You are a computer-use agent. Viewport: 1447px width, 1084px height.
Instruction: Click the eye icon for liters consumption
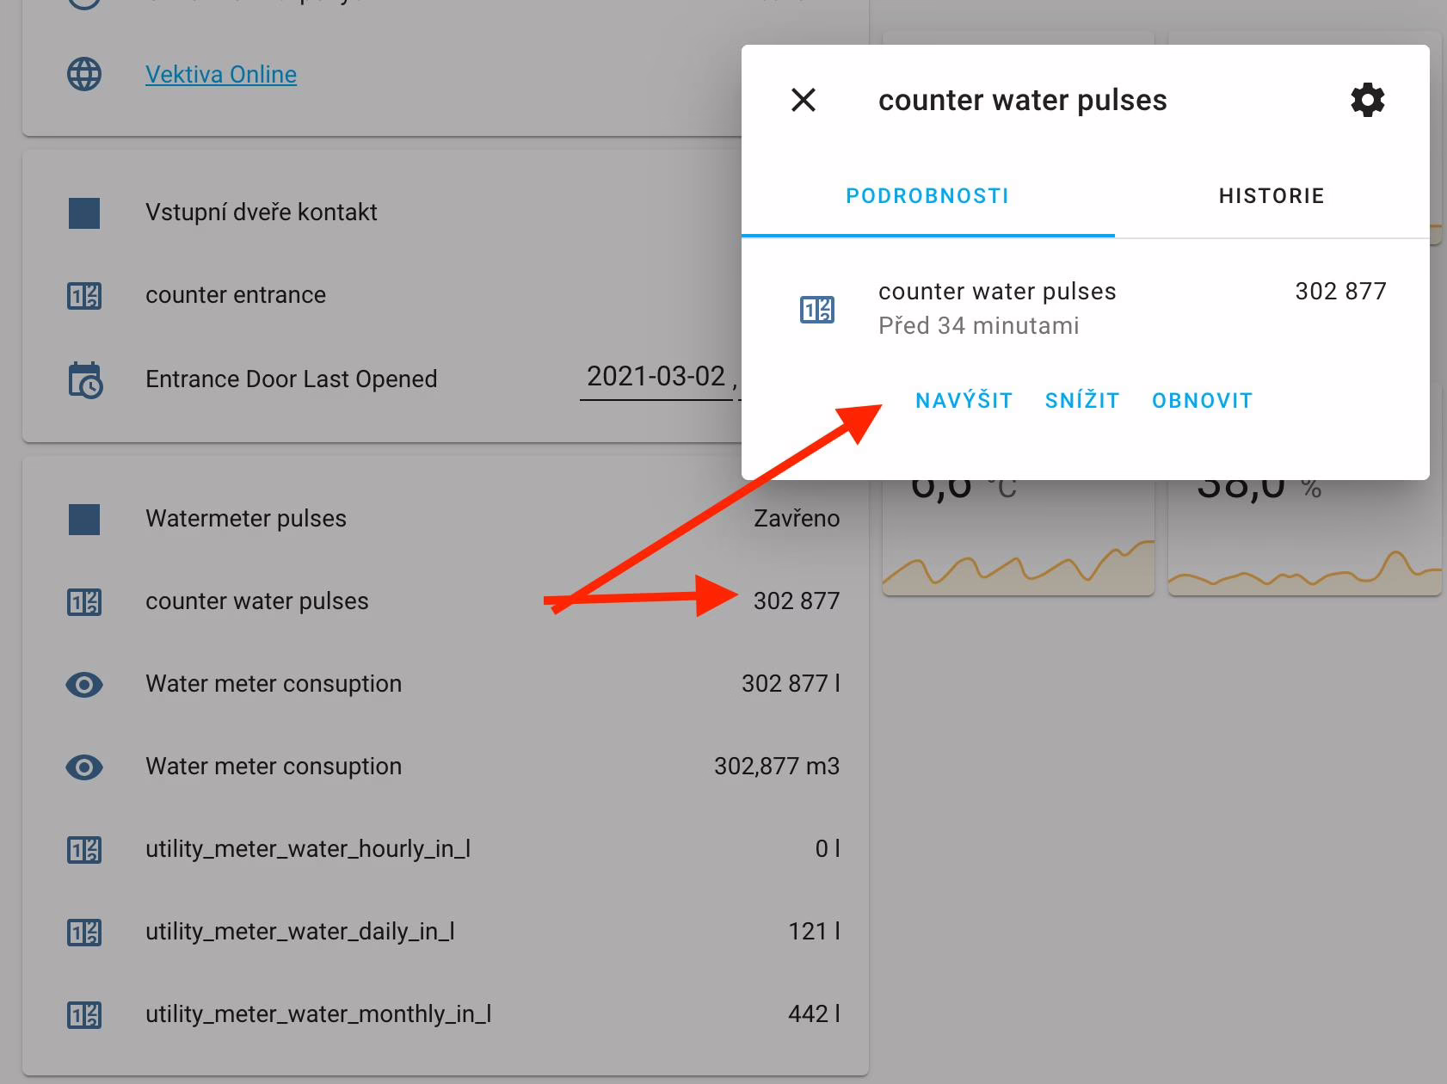click(x=84, y=685)
